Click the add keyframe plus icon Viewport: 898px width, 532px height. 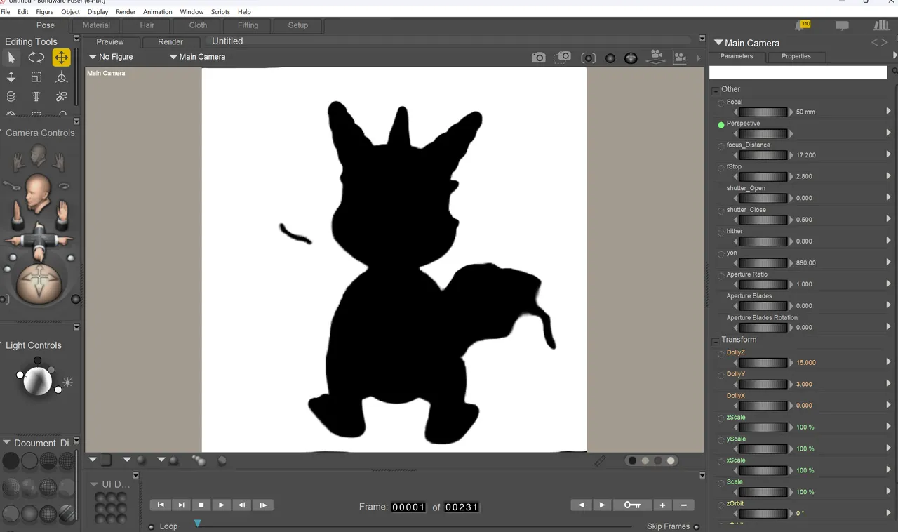662,505
